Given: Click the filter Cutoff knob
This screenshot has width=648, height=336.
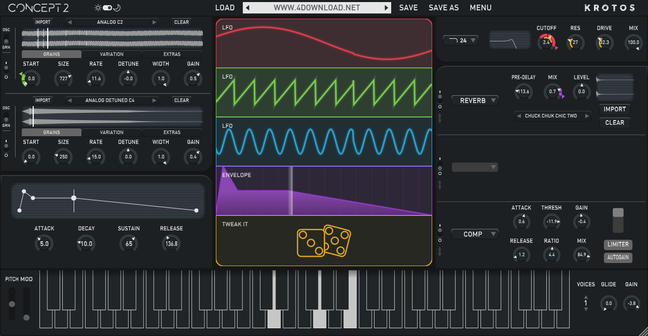Looking at the screenshot, I should (546, 42).
